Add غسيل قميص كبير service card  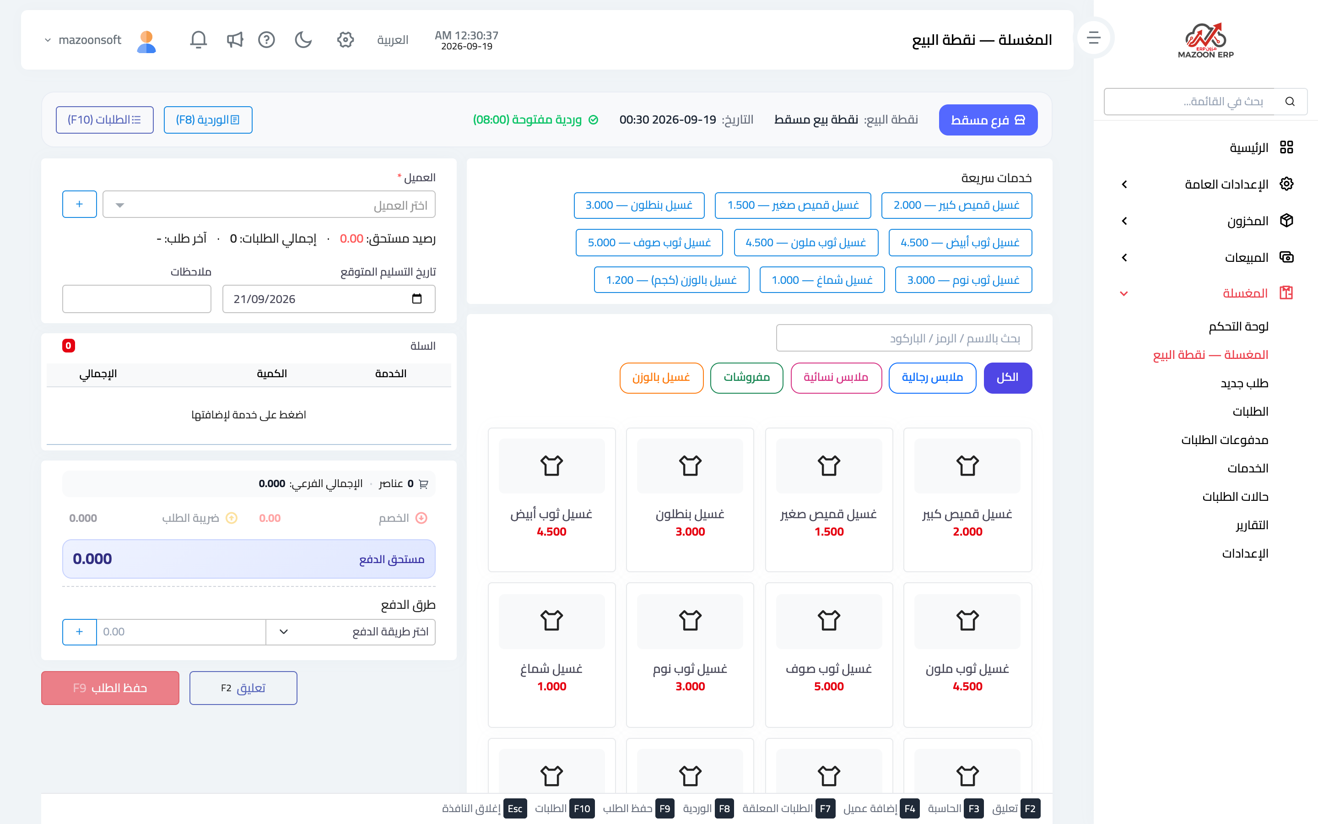[967, 499]
